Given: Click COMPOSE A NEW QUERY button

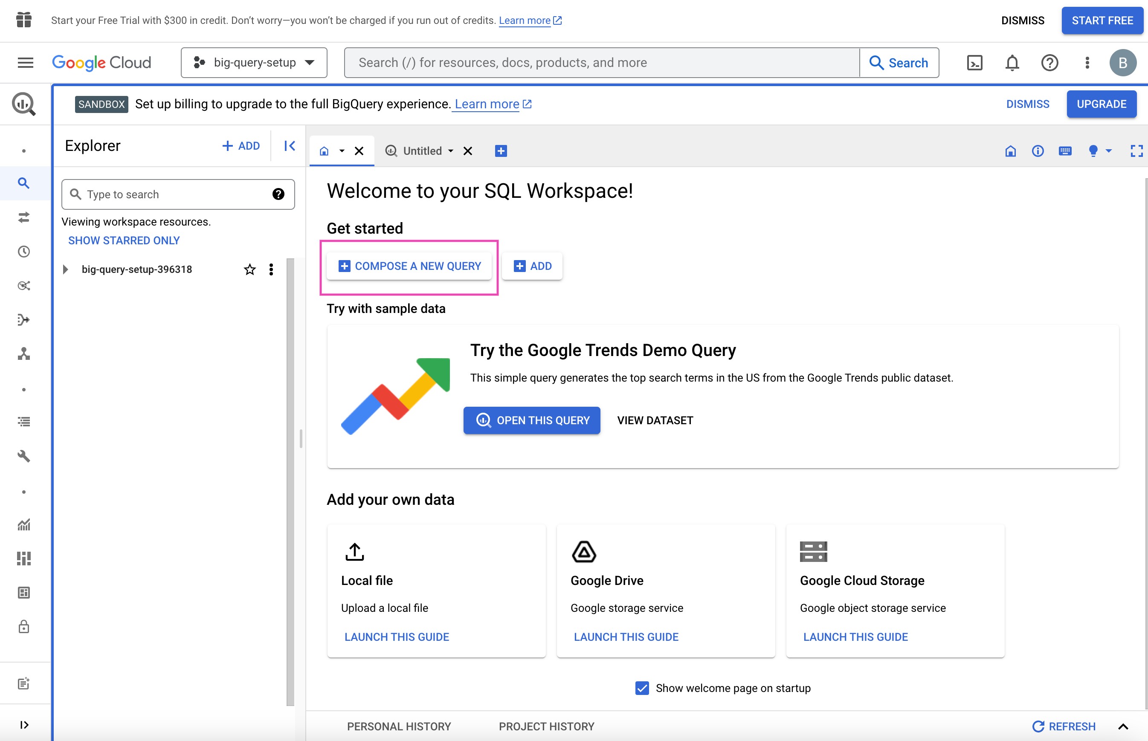Looking at the screenshot, I should click(x=409, y=266).
